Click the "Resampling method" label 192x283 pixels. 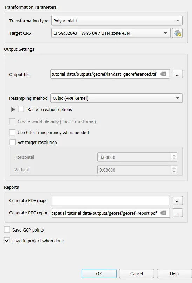pos(28,98)
